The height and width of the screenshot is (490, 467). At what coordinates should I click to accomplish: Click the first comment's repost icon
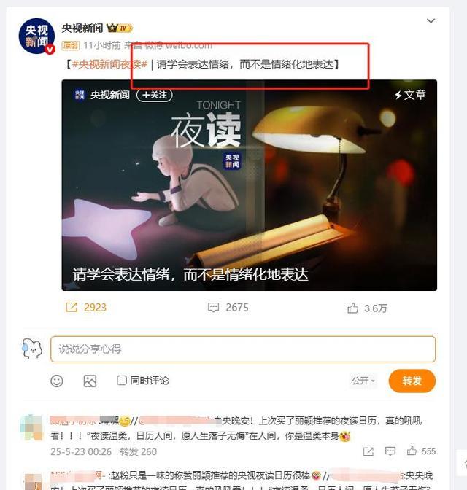(368, 451)
